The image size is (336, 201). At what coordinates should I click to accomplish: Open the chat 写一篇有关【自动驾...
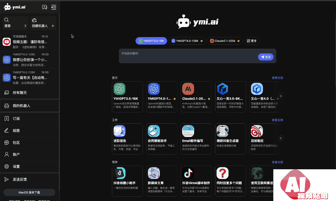(x=29, y=78)
